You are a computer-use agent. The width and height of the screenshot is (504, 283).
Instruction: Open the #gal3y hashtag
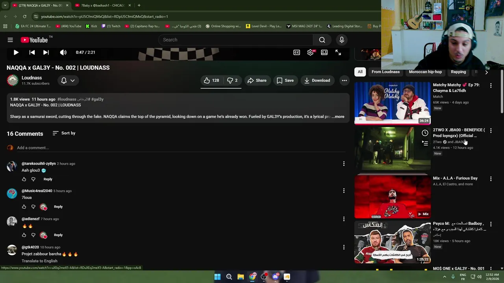[97, 99]
